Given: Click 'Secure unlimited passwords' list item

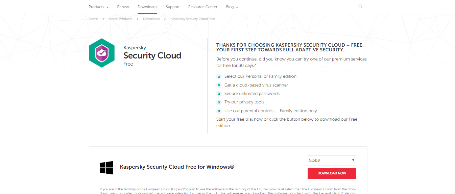Looking at the screenshot, I should point(252,94).
